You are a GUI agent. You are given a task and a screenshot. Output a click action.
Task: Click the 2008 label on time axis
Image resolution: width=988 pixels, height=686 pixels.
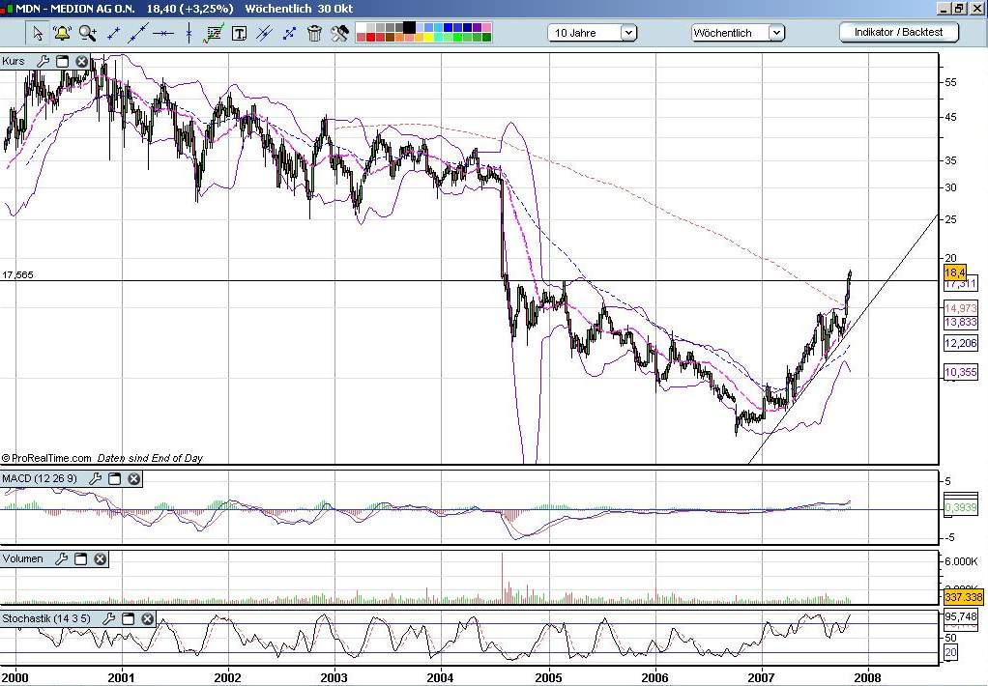click(868, 678)
